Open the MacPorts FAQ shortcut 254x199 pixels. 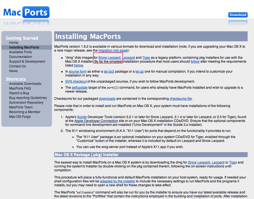click(20, 88)
